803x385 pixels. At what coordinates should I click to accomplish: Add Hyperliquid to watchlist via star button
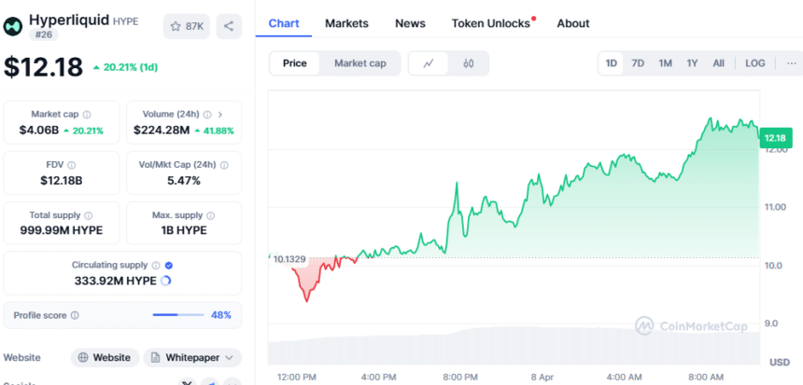185,26
